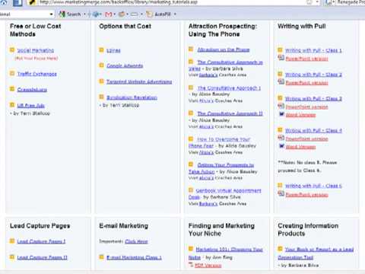Image resolution: width=365 pixels, height=274 pixels.
Task: Open the Targeted Website Advertising link
Action: [139, 81]
